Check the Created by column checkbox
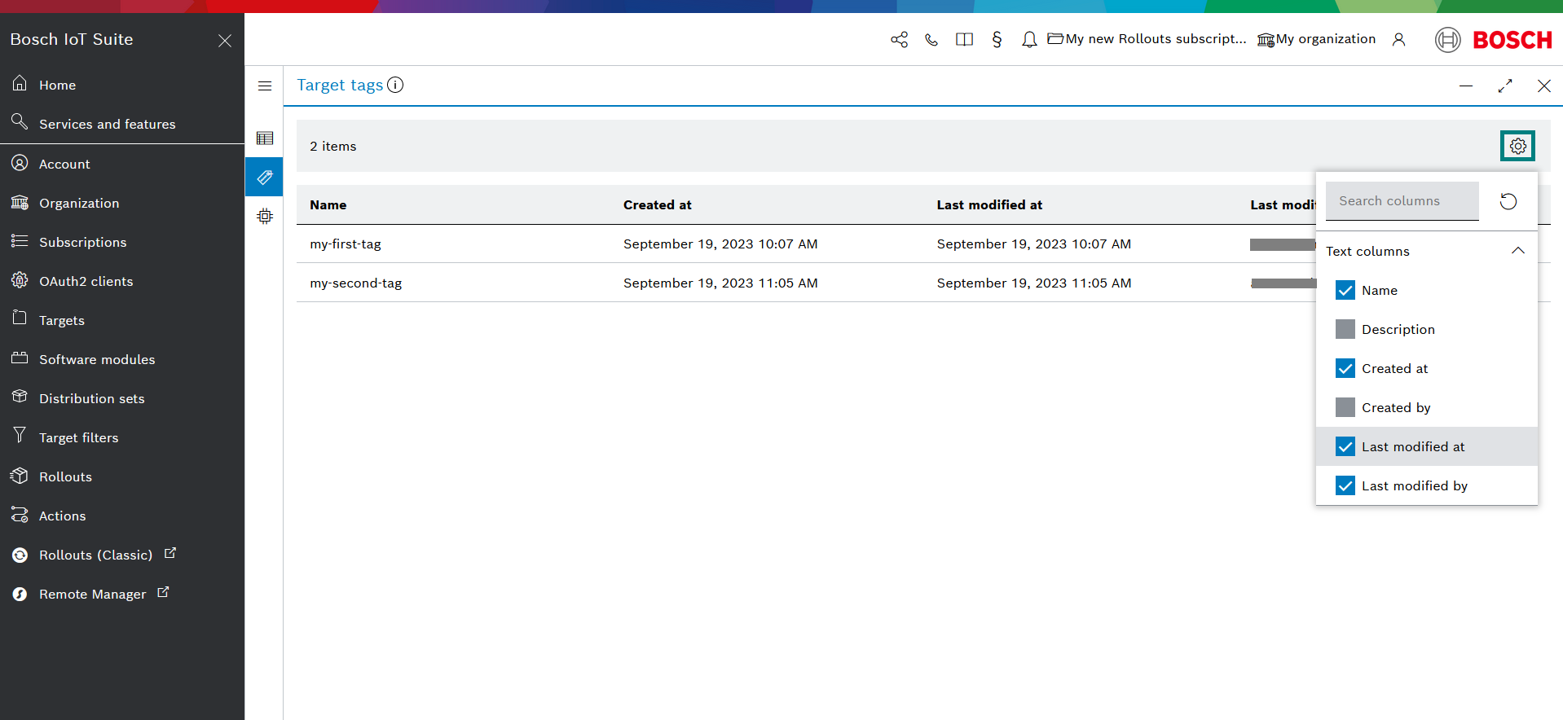The height and width of the screenshot is (720, 1563). [x=1345, y=407]
